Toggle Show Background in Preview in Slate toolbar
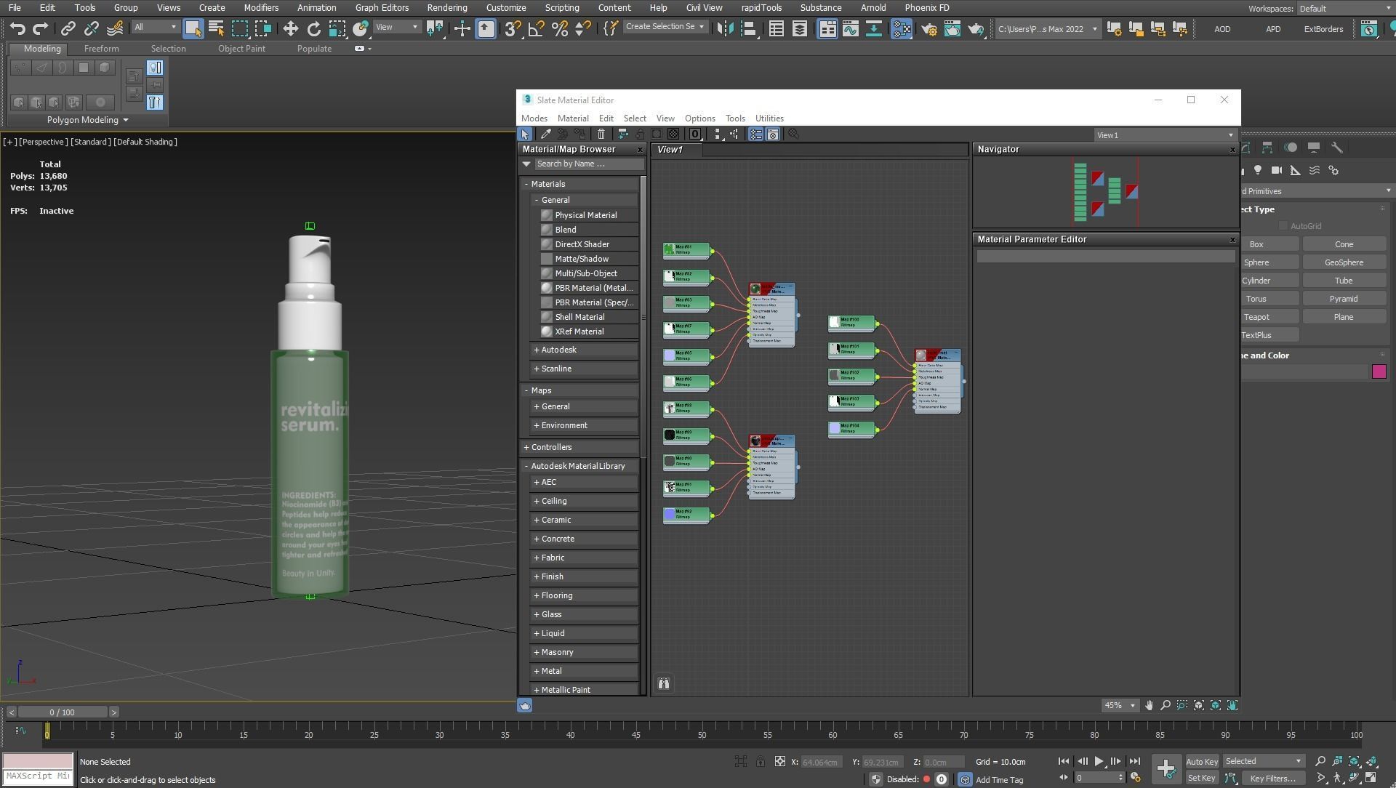The image size is (1396, 788). click(x=673, y=134)
